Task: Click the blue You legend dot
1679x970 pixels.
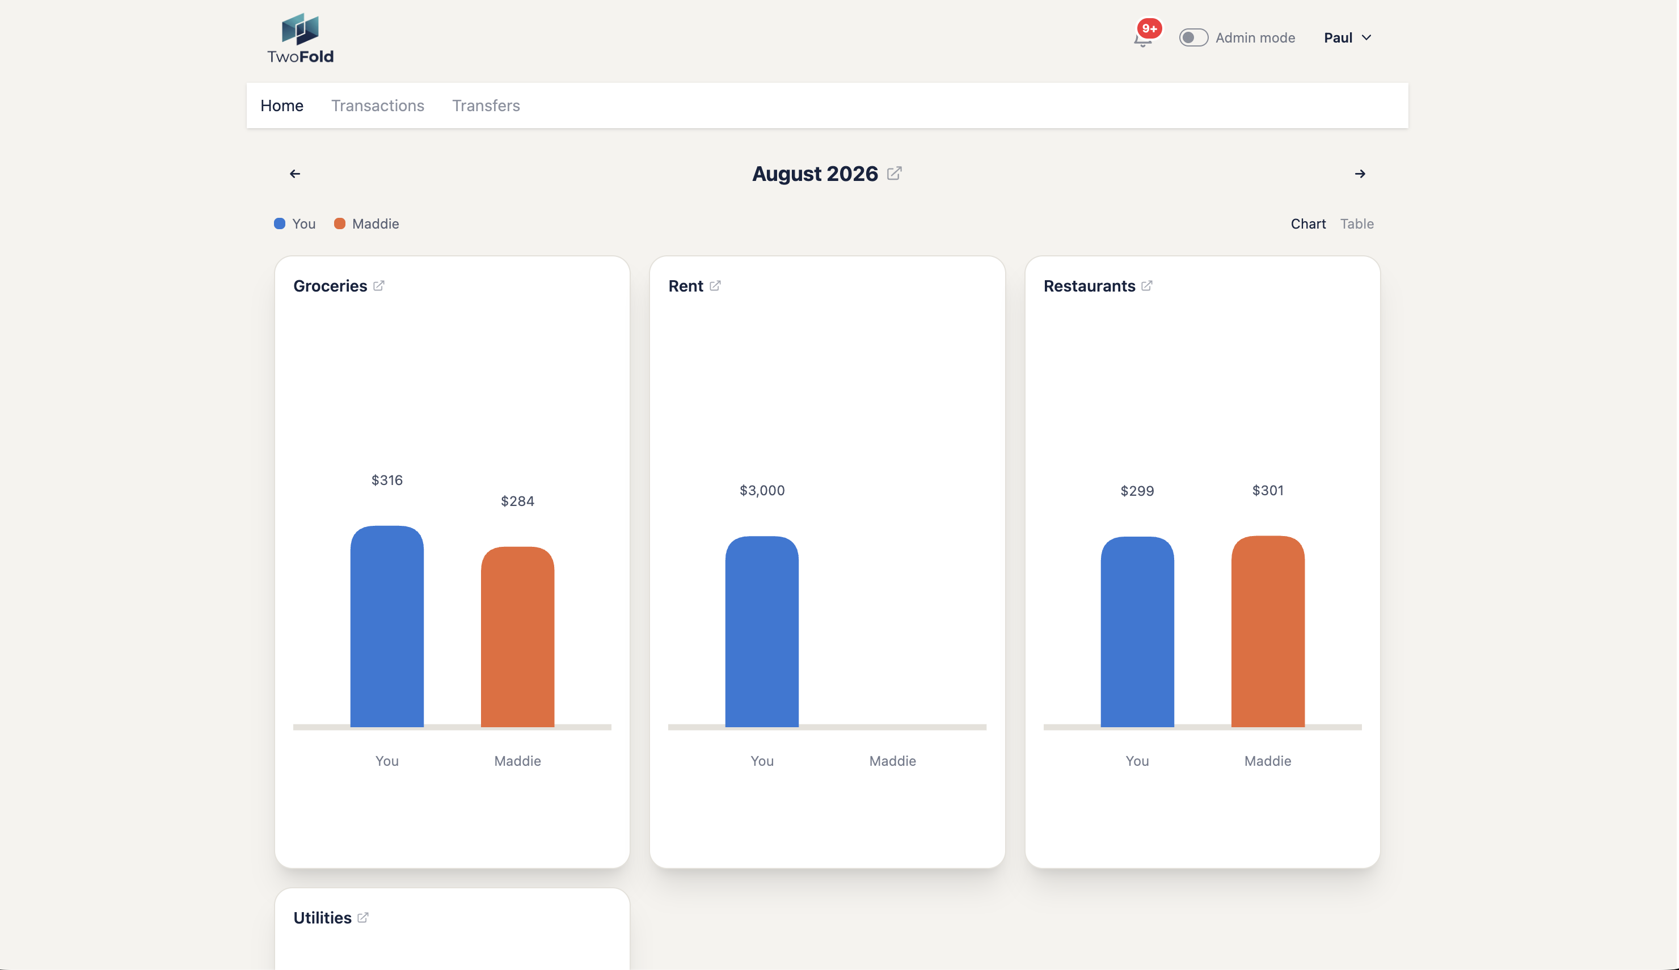Action: pos(280,224)
